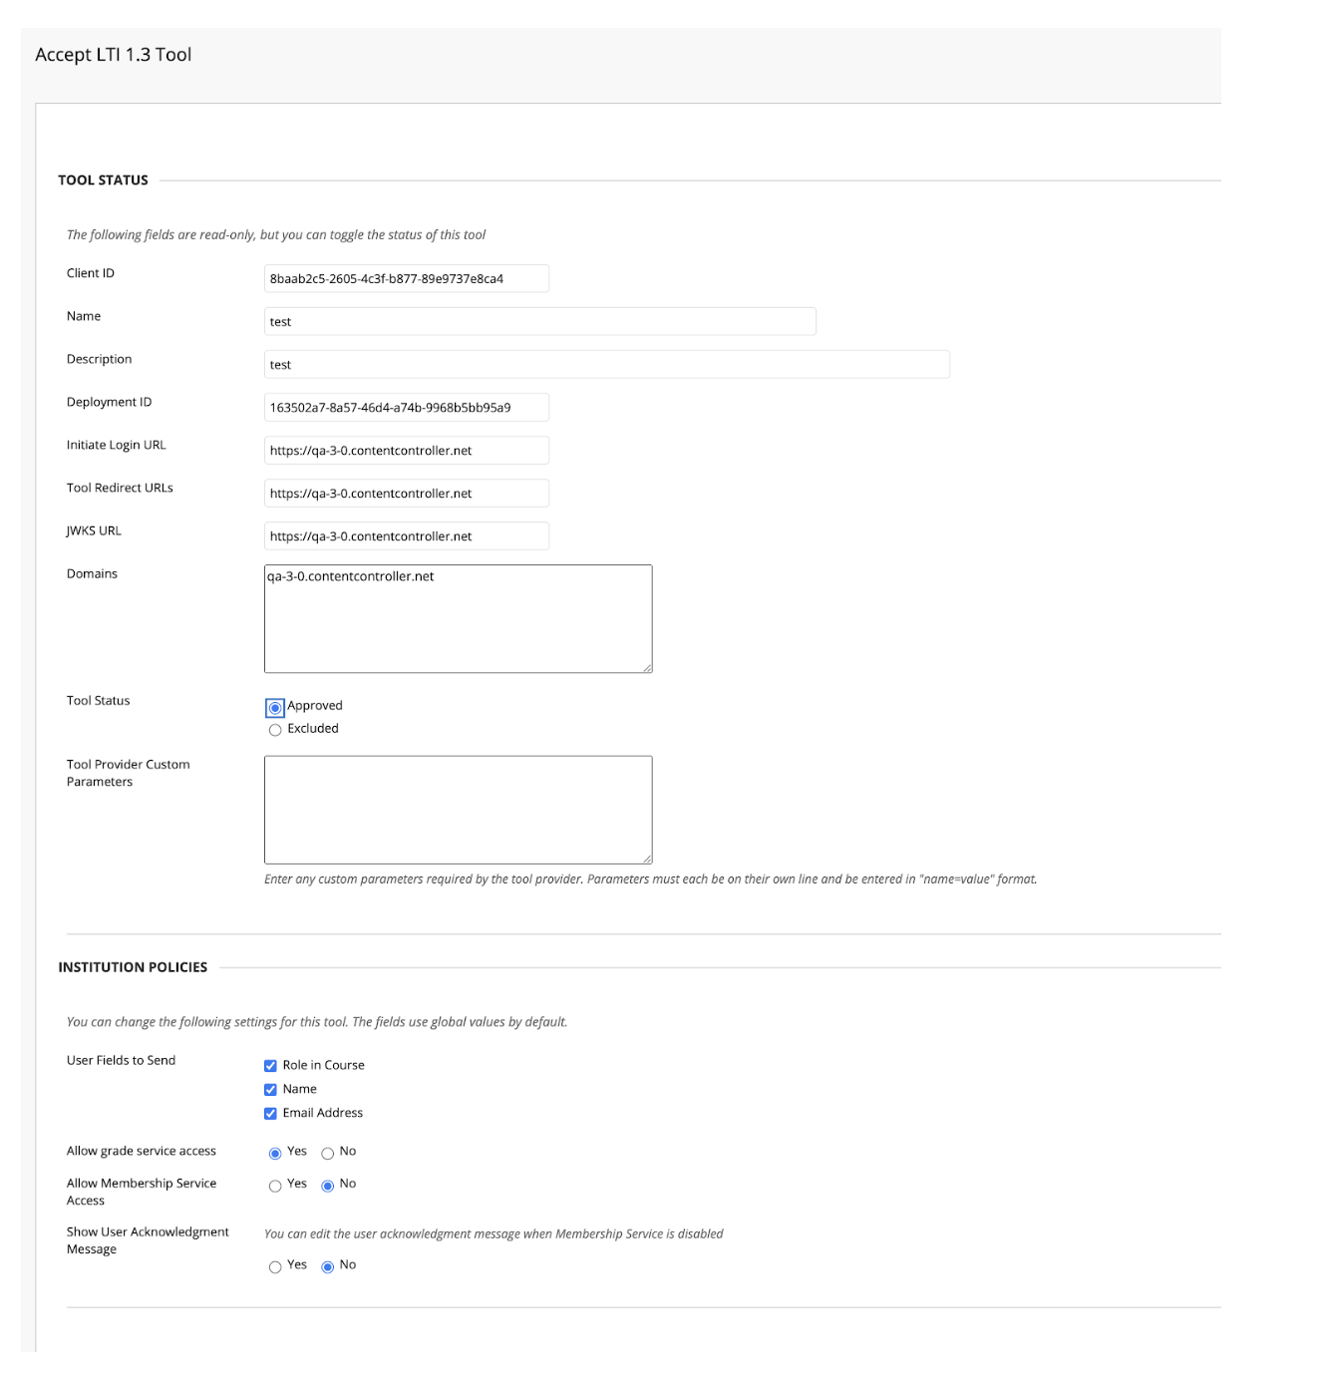Image resolution: width=1320 pixels, height=1390 pixels.
Task: Choose Yes for Allow grade service access
Action: tap(275, 1154)
